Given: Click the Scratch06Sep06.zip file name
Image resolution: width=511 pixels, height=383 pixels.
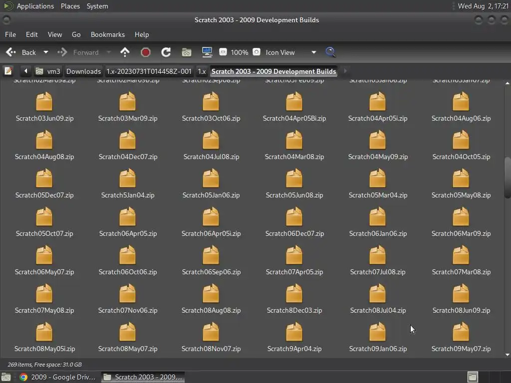Looking at the screenshot, I should (x=211, y=272).
